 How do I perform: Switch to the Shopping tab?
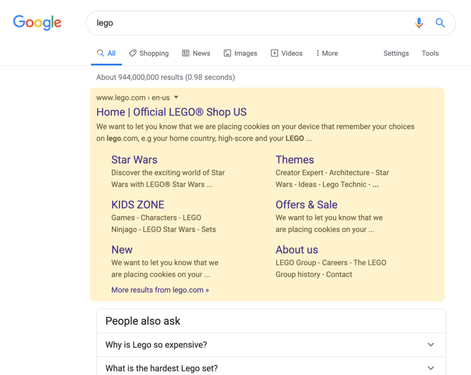[x=149, y=53]
